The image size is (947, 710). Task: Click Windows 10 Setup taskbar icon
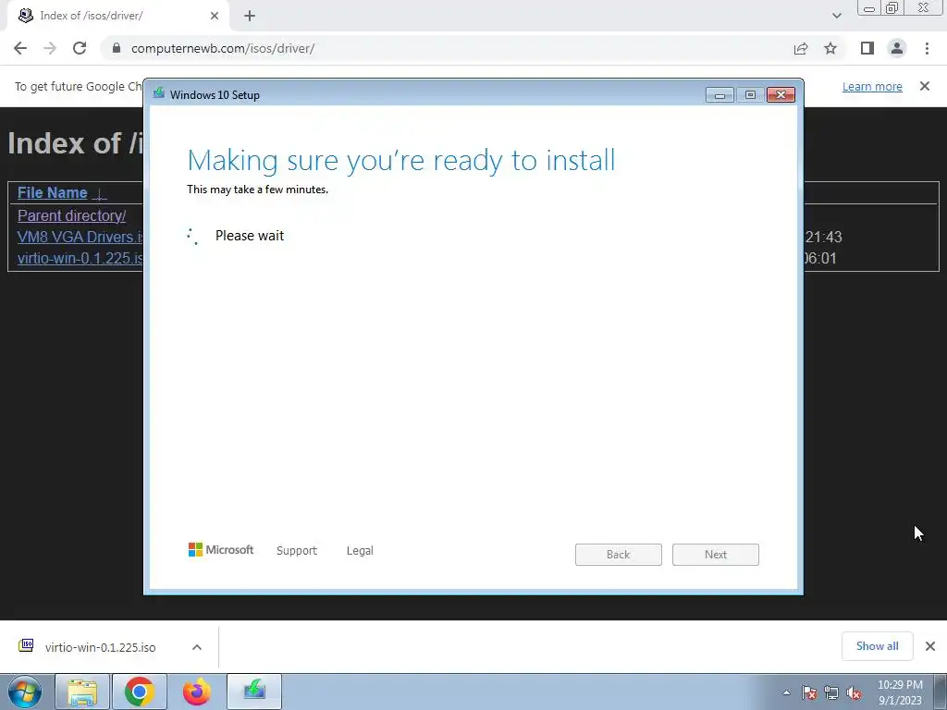pos(254,692)
